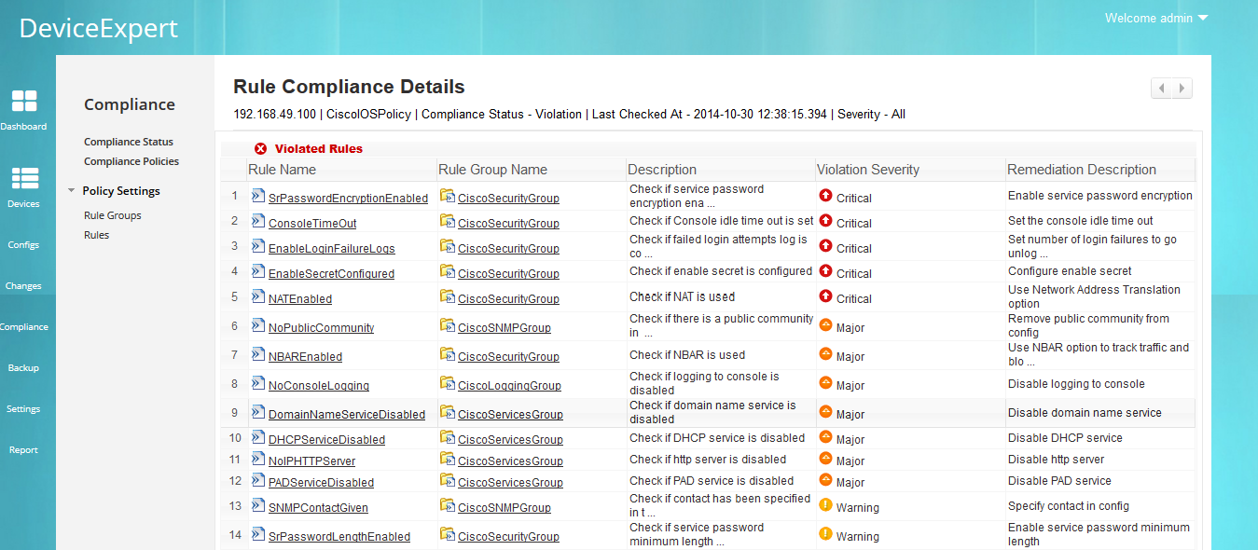This screenshot has height=550, width=1258.
Task: Click the Violation Severity column header
Action: point(868,170)
